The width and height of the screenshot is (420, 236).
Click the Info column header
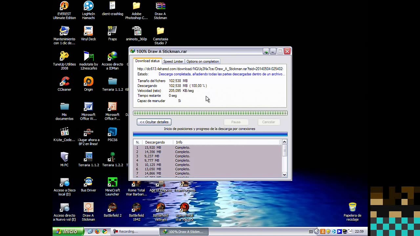point(226,142)
